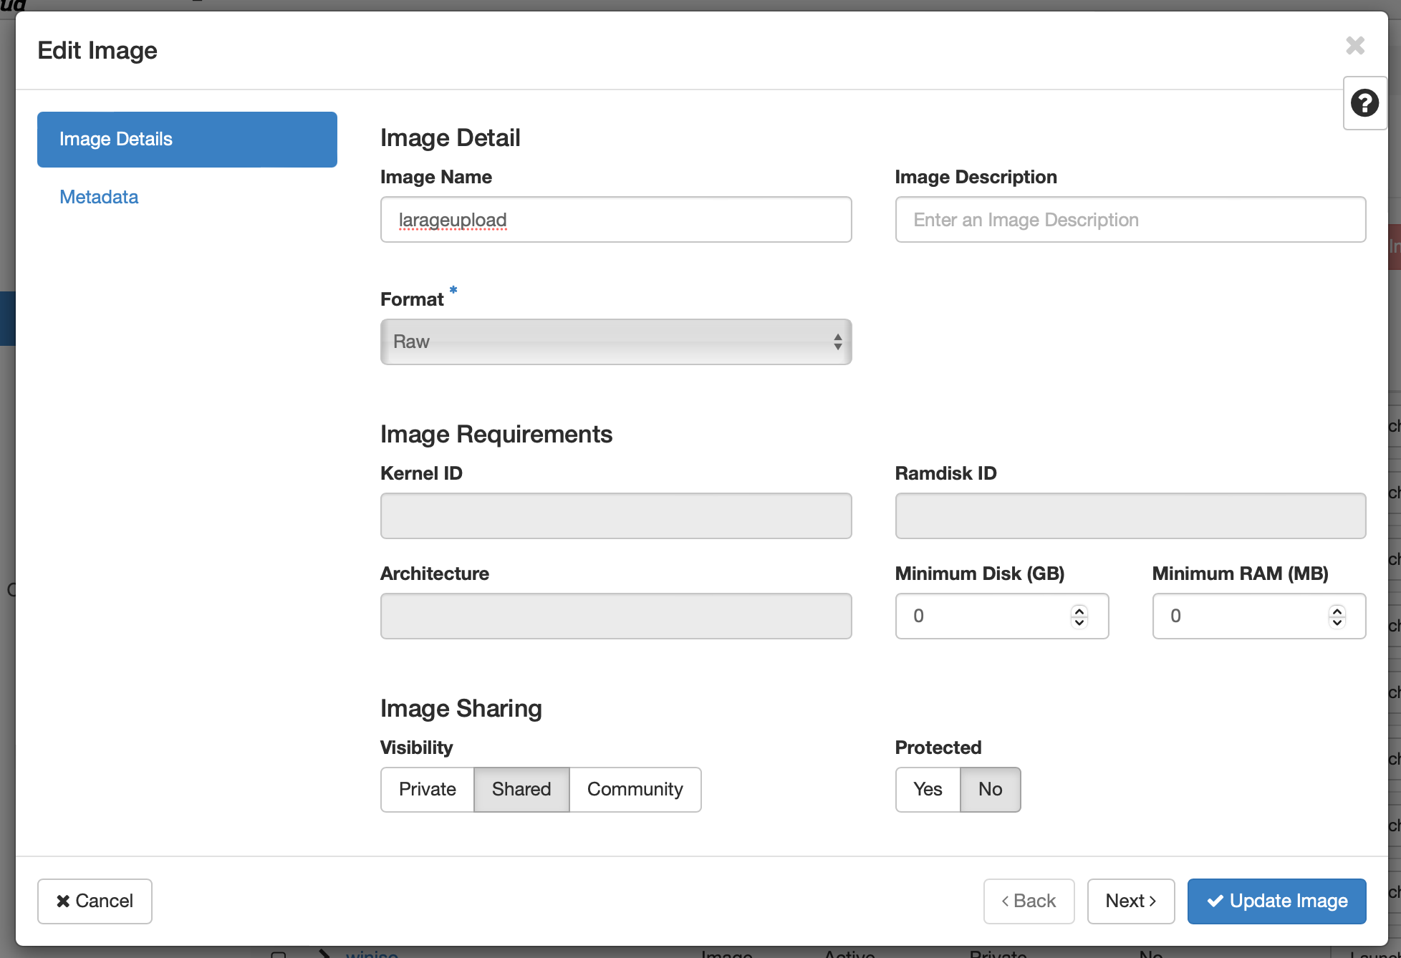Viewport: 1401px width, 958px height.
Task: Open the help question mark icon
Action: click(1364, 103)
